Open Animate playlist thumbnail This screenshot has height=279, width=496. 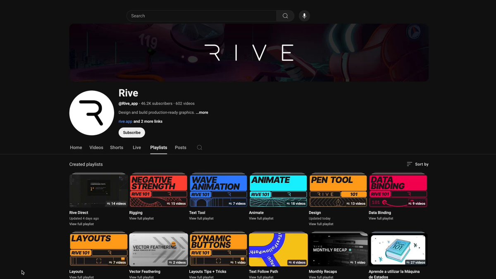point(278,191)
